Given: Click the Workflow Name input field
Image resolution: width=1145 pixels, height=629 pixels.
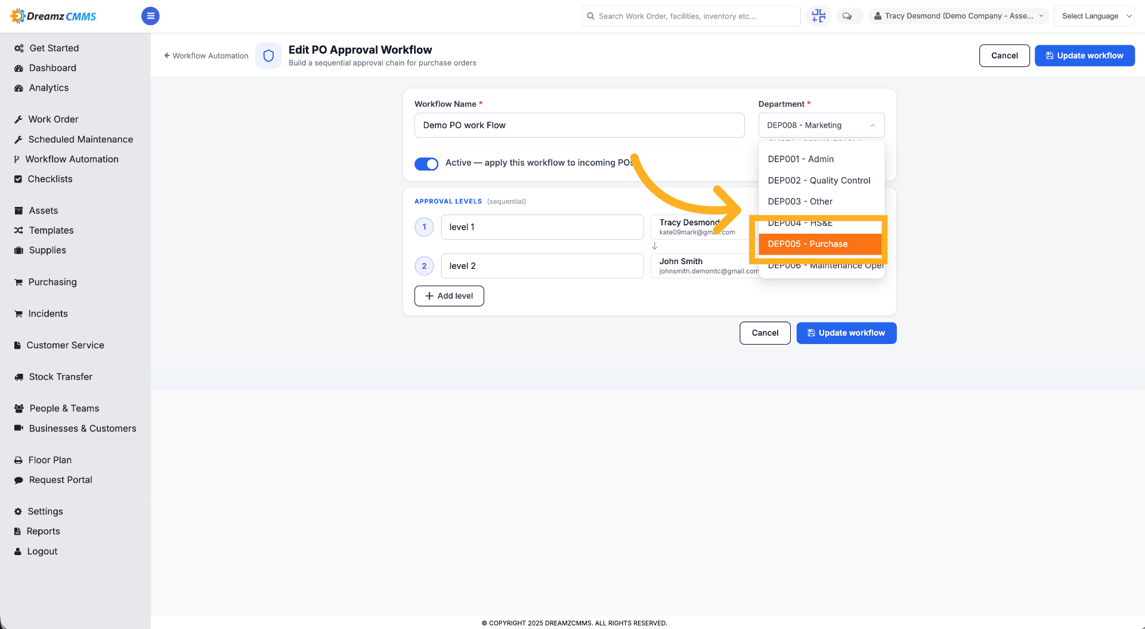Looking at the screenshot, I should click(579, 125).
